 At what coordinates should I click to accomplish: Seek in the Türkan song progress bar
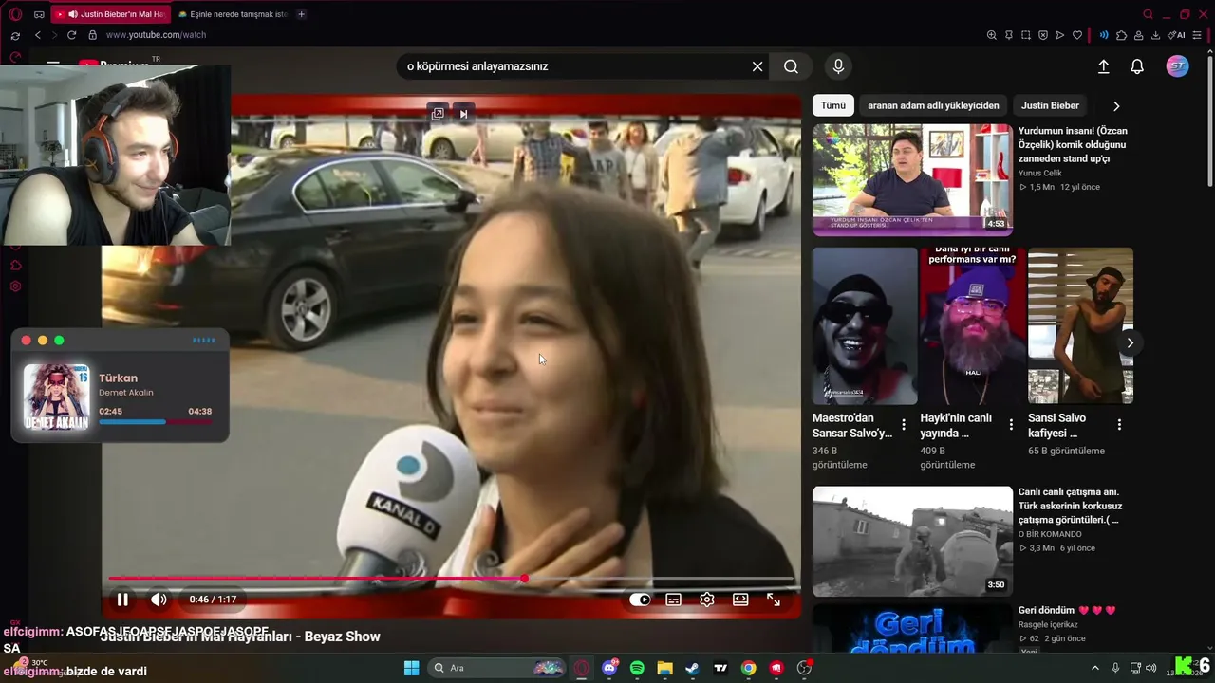155,422
